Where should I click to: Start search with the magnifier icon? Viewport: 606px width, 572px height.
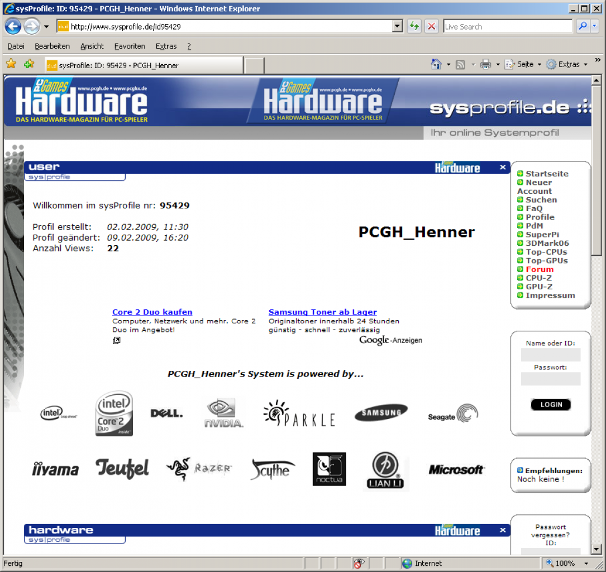[583, 26]
